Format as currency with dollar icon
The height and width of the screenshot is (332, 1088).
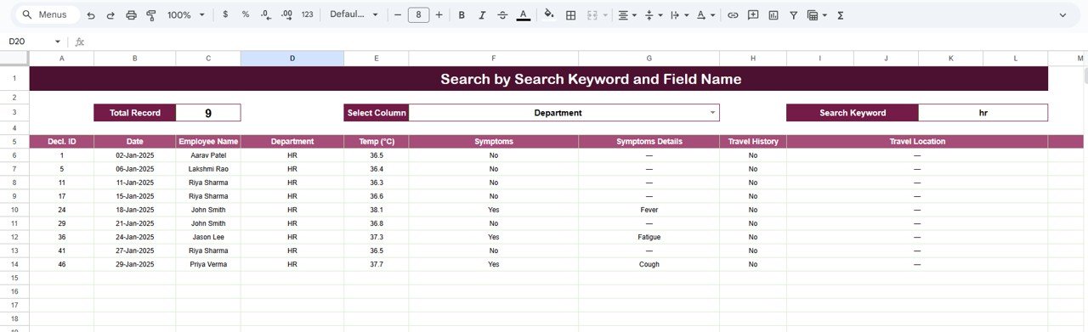(x=224, y=15)
